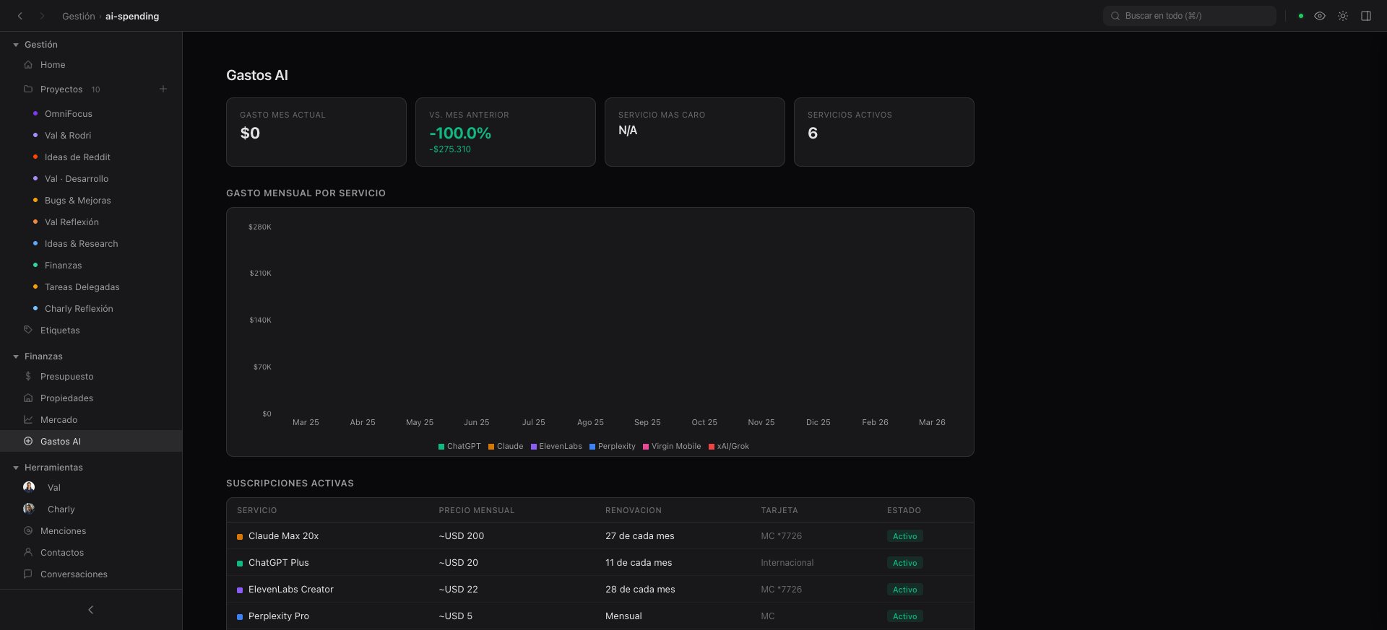Click the Servicios Activos card
The height and width of the screenshot is (630, 1387).
(x=883, y=132)
